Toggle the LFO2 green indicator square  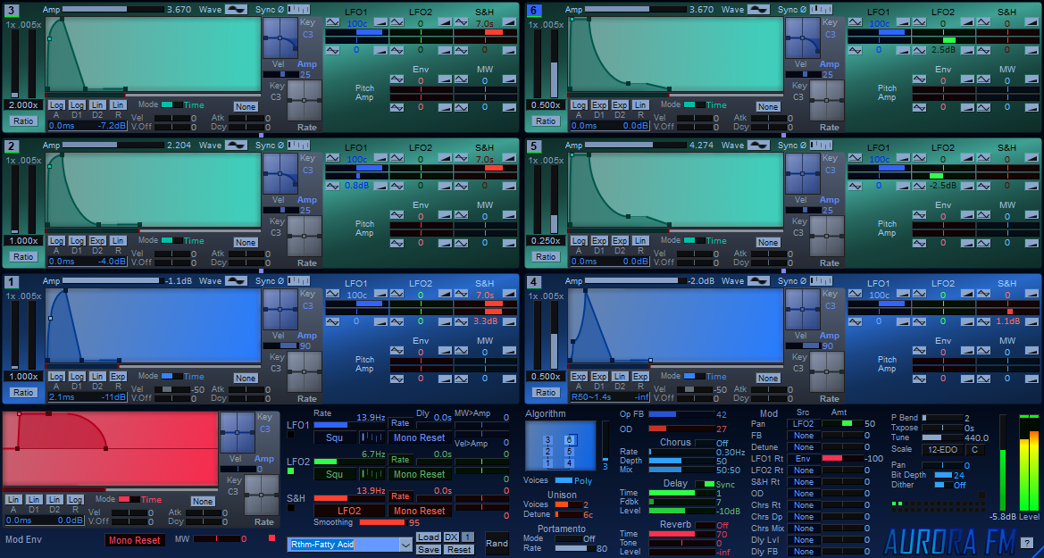pos(290,471)
